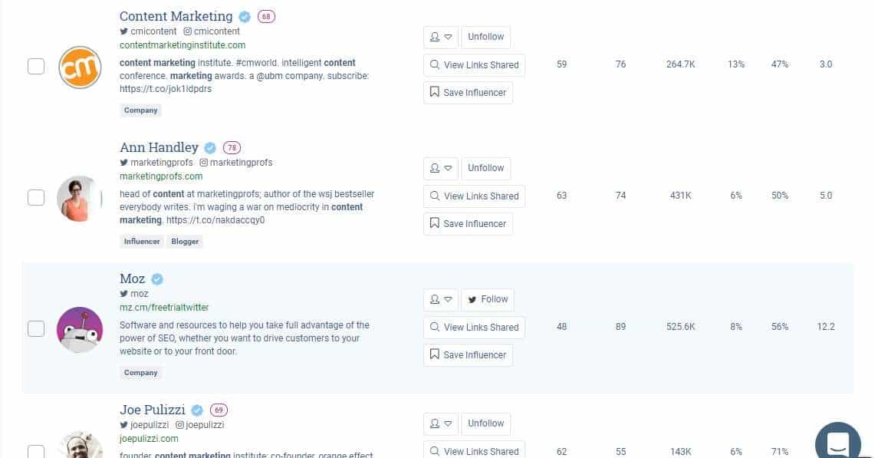This screenshot has height=458, width=875.
Task: Click Joe Pulizzi's score badge 69
Action: (219, 410)
